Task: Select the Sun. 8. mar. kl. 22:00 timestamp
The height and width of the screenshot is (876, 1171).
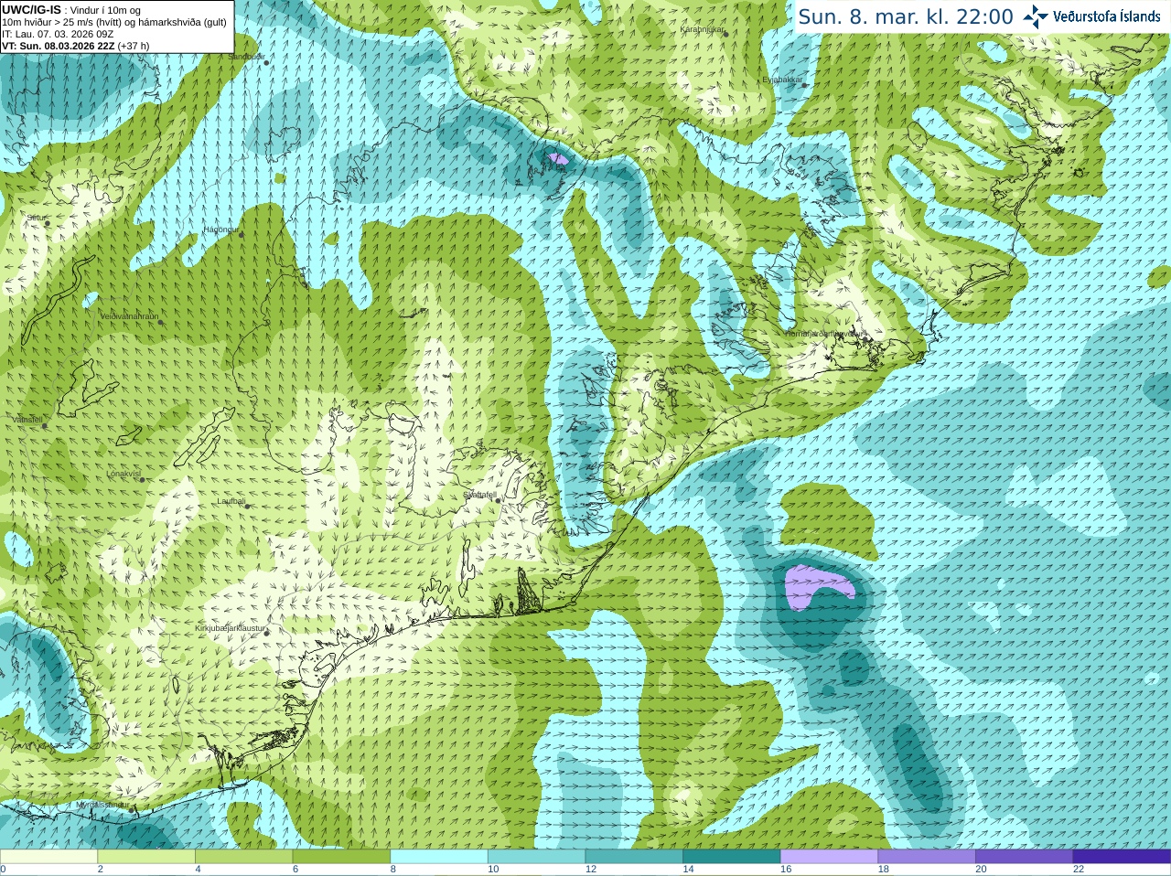Action: (x=906, y=16)
